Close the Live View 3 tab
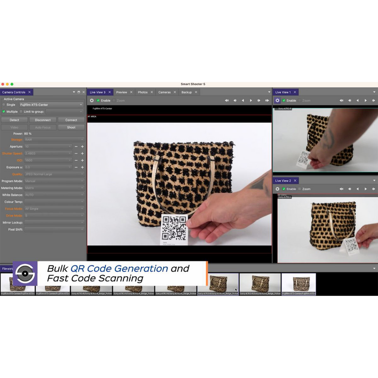Viewport: 378px width, 378px height. point(110,92)
